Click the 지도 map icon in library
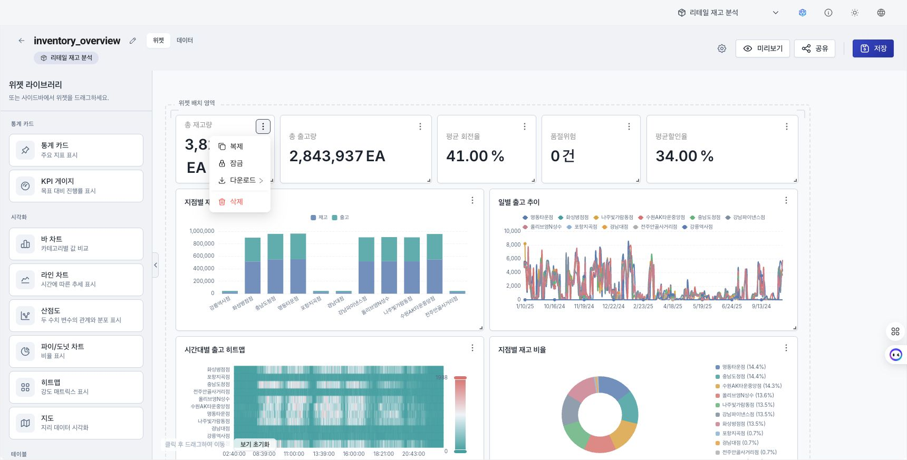Screen dimensions: 907x460 pyautogui.click(x=25, y=423)
